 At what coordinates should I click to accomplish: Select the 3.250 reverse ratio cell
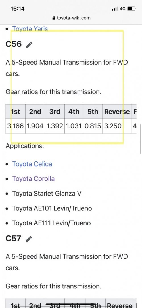coord(117,126)
